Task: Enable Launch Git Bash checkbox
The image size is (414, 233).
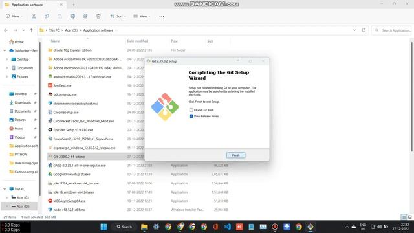Action: coord(191,110)
